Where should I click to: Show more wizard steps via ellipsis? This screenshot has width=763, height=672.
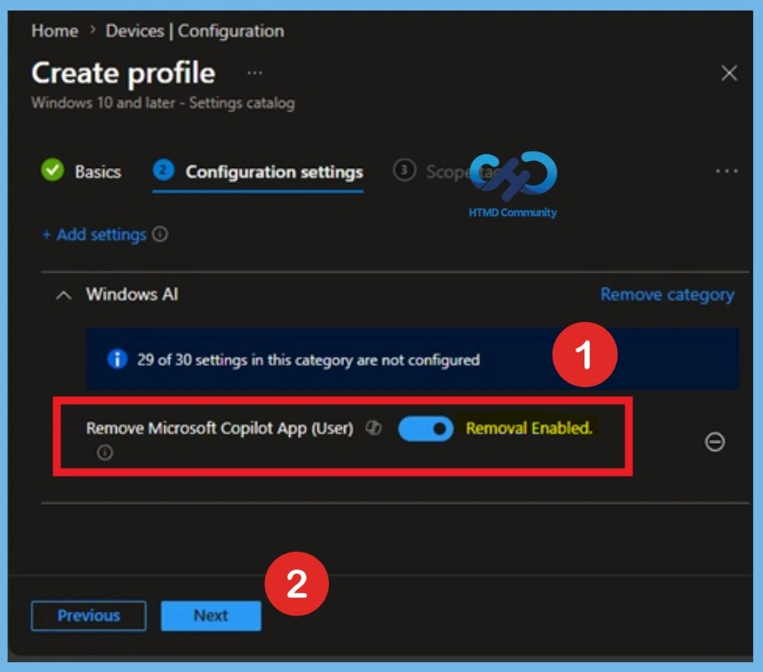(727, 172)
